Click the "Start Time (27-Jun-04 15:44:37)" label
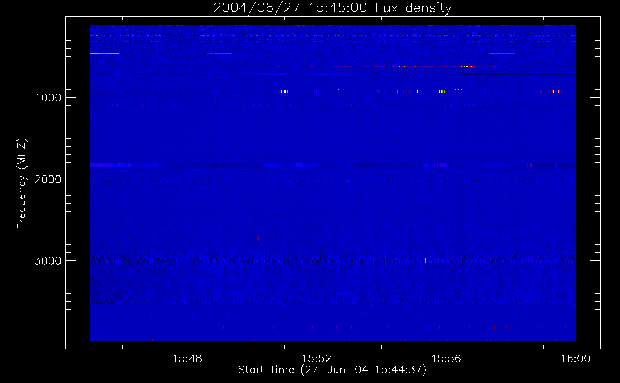This screenshot has height=383, width=620. pos(332,370)
